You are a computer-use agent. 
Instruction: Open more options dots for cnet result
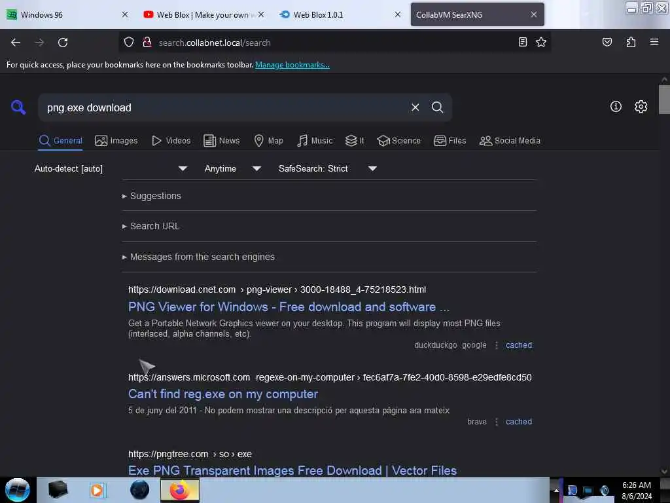point(496,345)
